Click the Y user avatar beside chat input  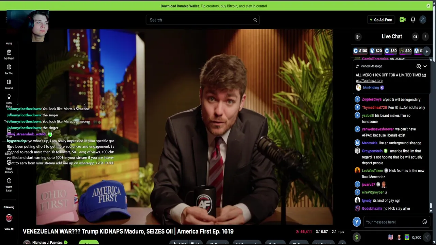click(x=357, y=222)
